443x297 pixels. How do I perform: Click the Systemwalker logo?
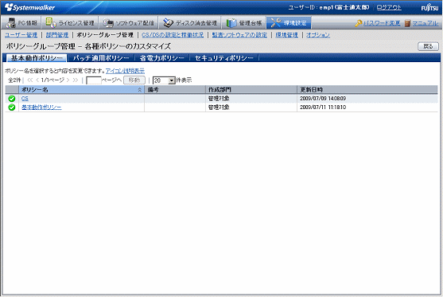30,7
